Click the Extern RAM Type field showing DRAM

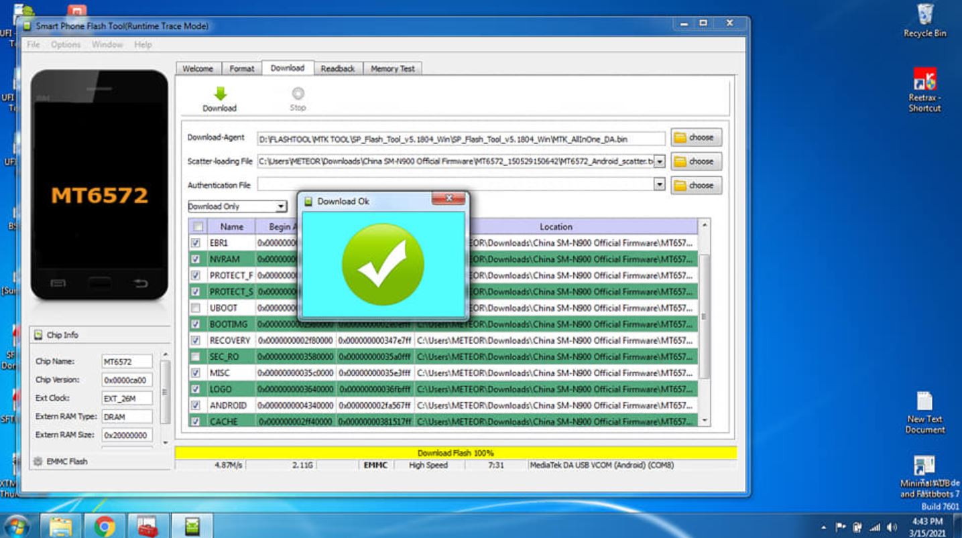click(x=127, y=417)
